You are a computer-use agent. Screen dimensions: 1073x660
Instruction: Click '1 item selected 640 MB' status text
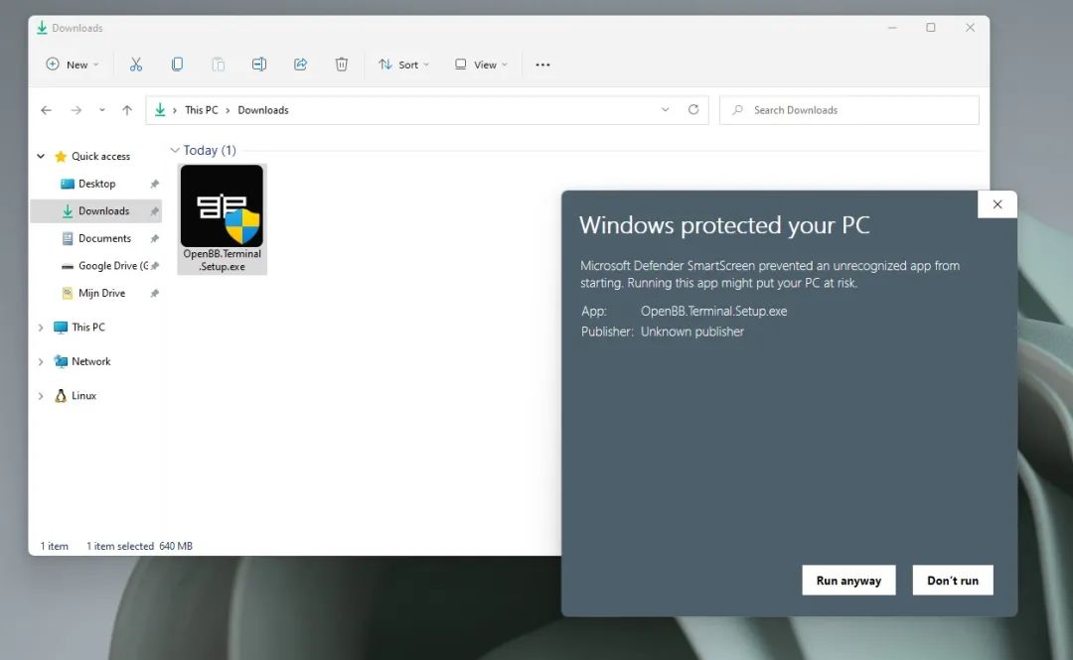tap(140, 546)
